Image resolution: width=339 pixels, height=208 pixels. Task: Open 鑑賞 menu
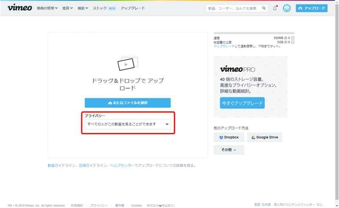click(67, 8)
